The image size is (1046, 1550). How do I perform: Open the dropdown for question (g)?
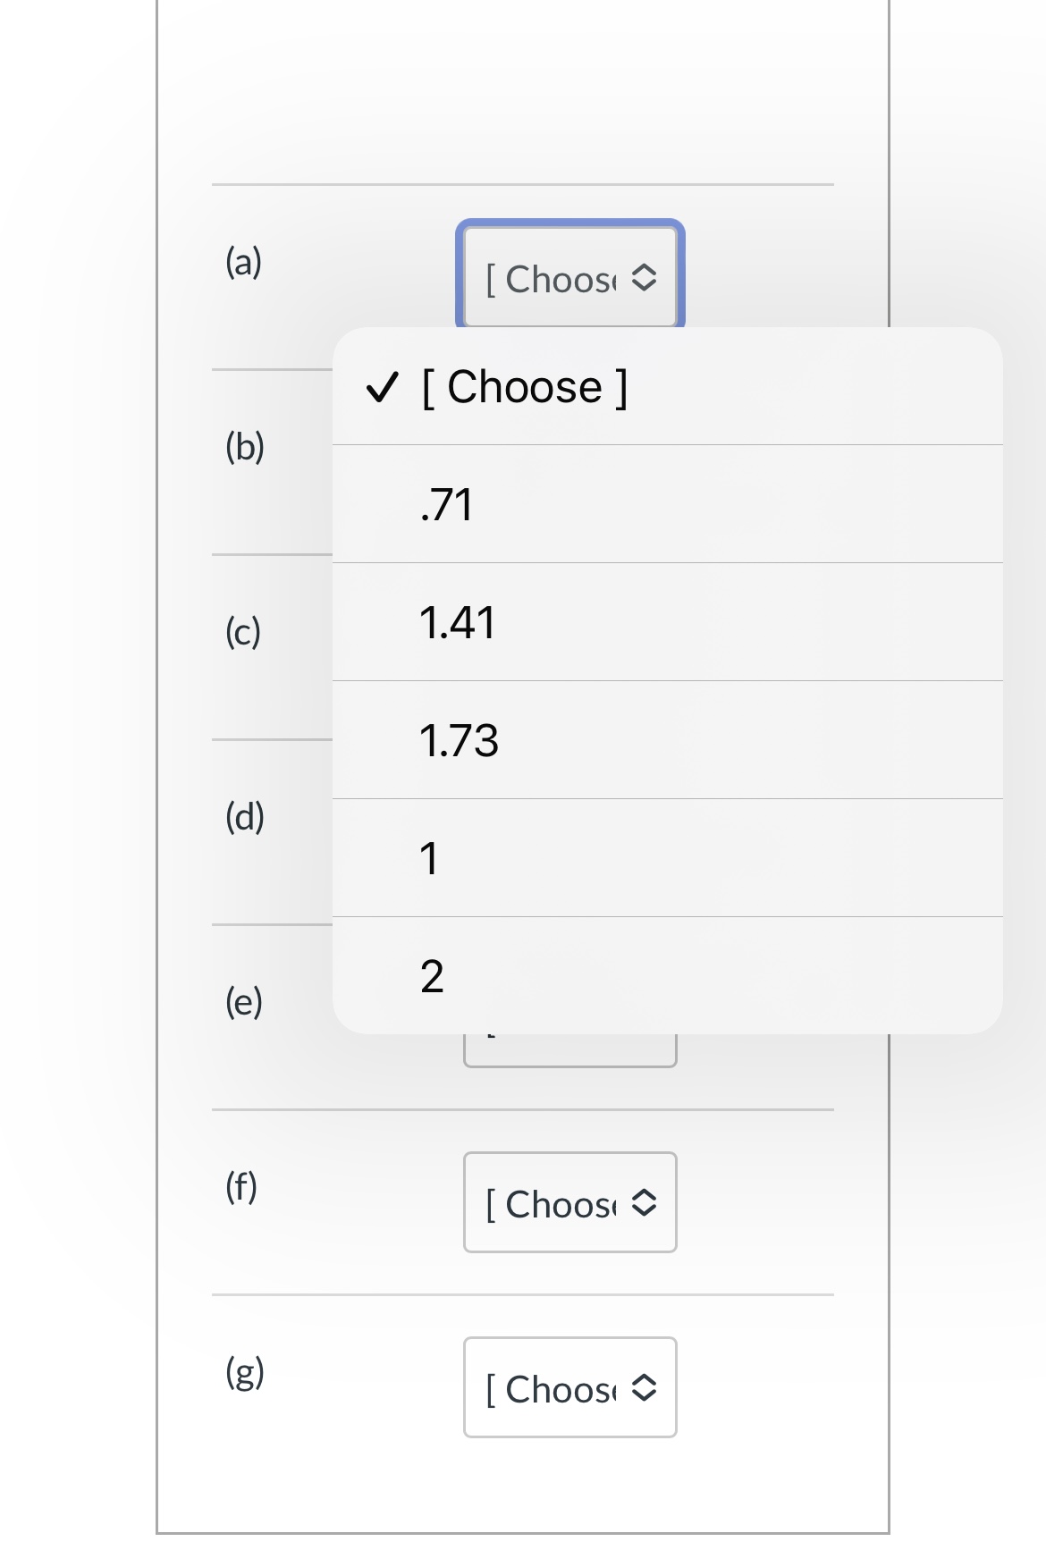(569, 1387)
